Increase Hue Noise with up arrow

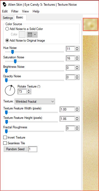pyautogui.click(x=77, y=47)
